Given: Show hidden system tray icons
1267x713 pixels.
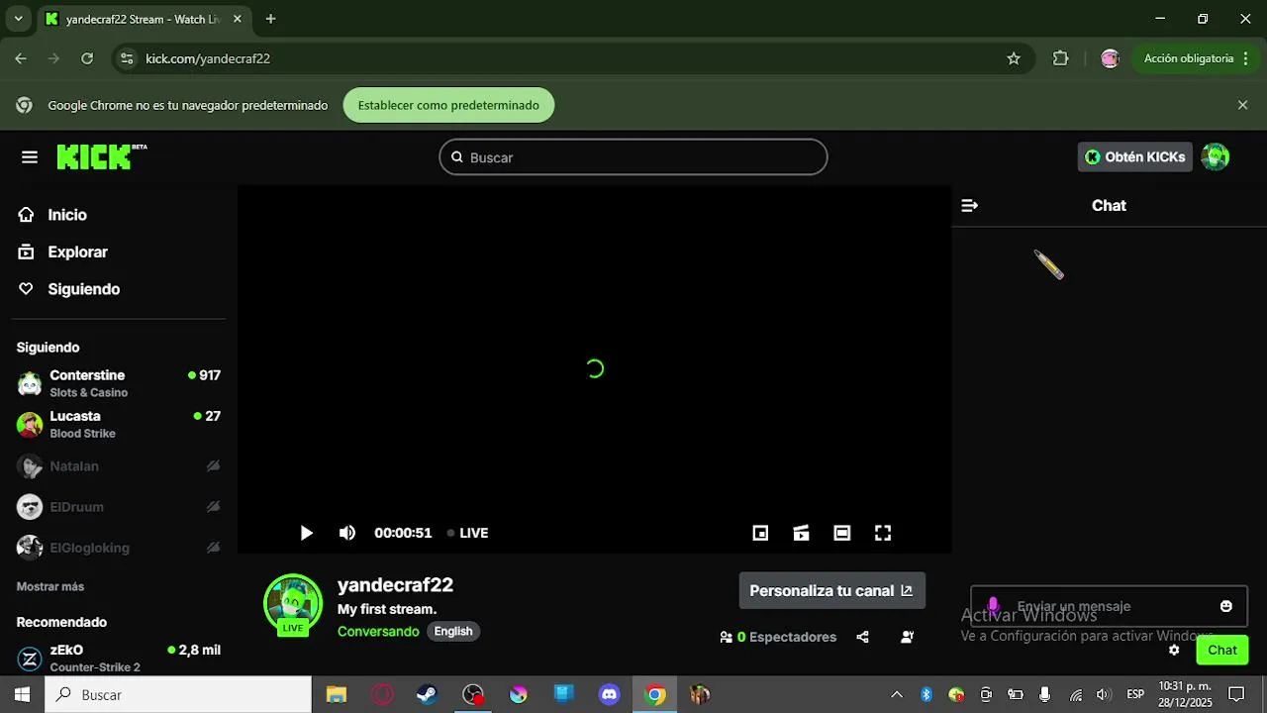Looking at the screenshot, I should pyautogui.click(x=897, y=694).
